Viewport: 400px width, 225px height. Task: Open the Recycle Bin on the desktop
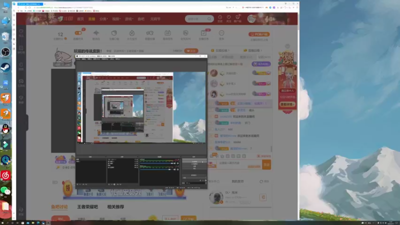point(5,37)
